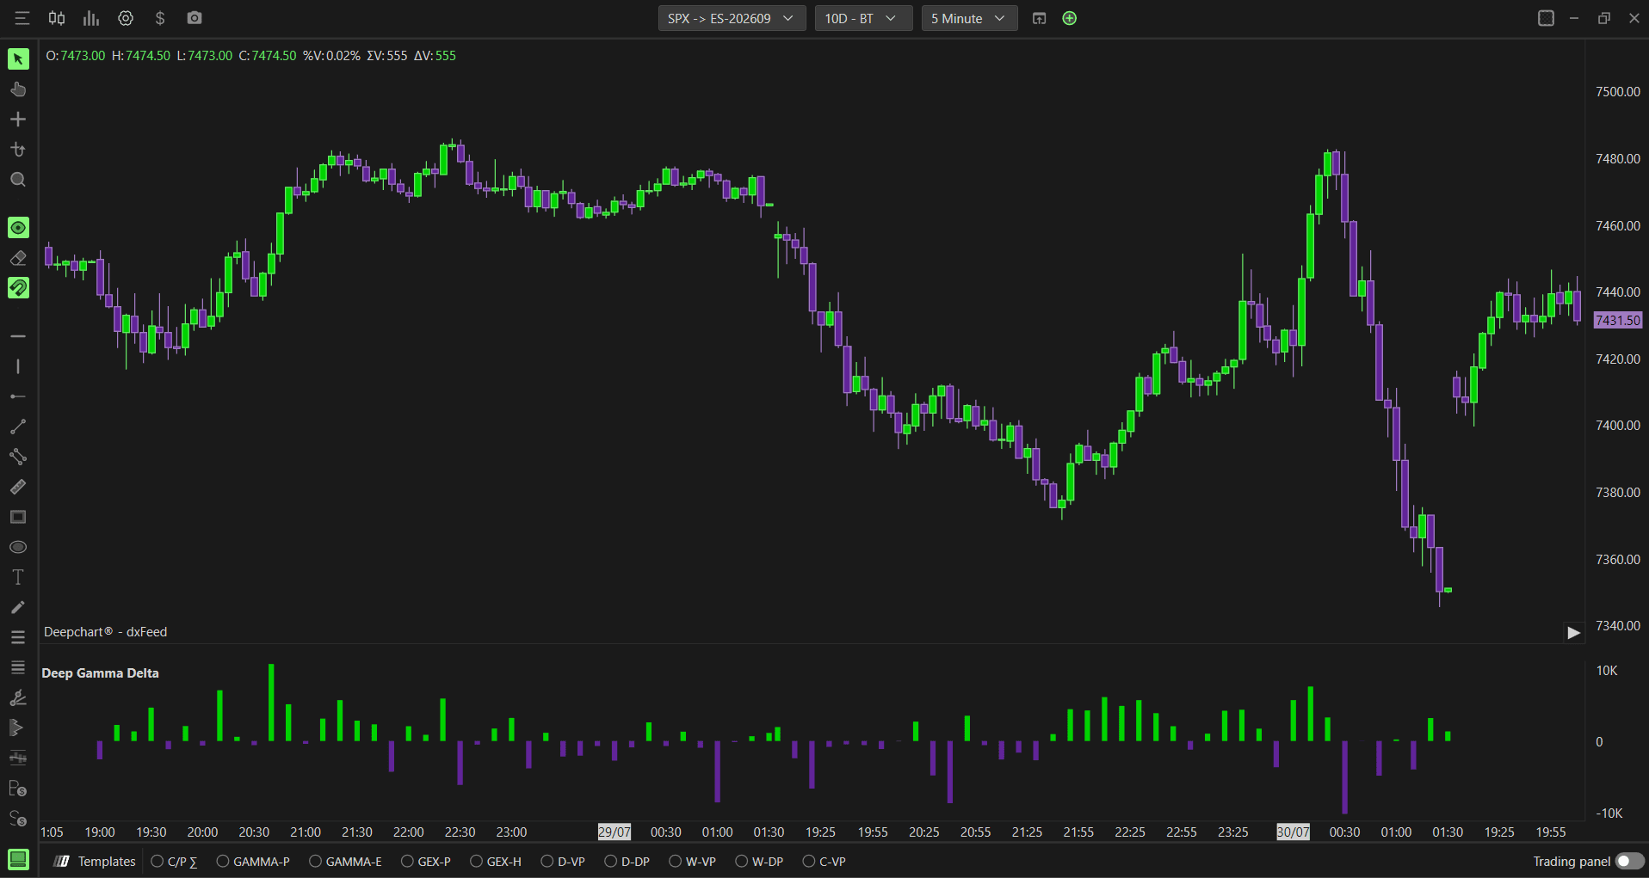This screenshot has width=1649, height=878.
Task: Select the W-VP radio option
Action: pos(693,862)
